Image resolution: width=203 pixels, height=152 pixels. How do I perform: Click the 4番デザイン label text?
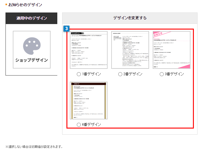point(91,125)
